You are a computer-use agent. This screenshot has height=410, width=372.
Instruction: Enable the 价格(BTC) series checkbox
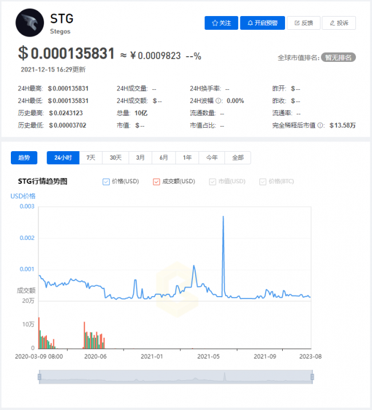[x=263, y=182]
